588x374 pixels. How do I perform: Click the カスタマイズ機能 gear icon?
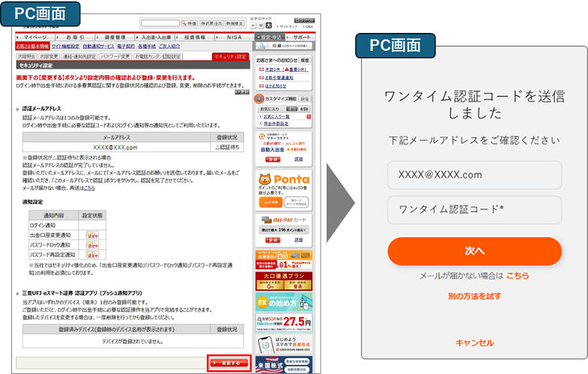(x=260, y=99)
